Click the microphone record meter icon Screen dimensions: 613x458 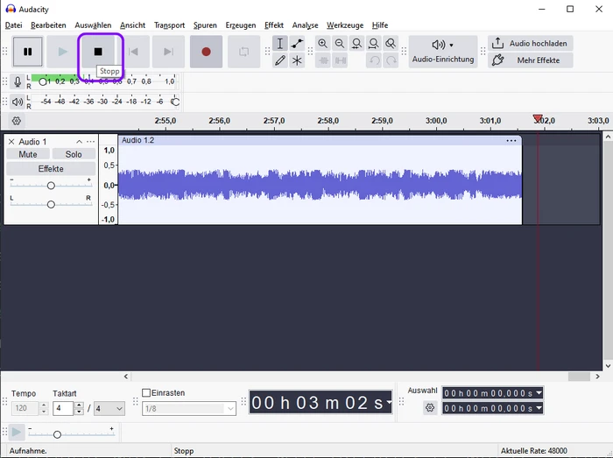pos(18,81)
